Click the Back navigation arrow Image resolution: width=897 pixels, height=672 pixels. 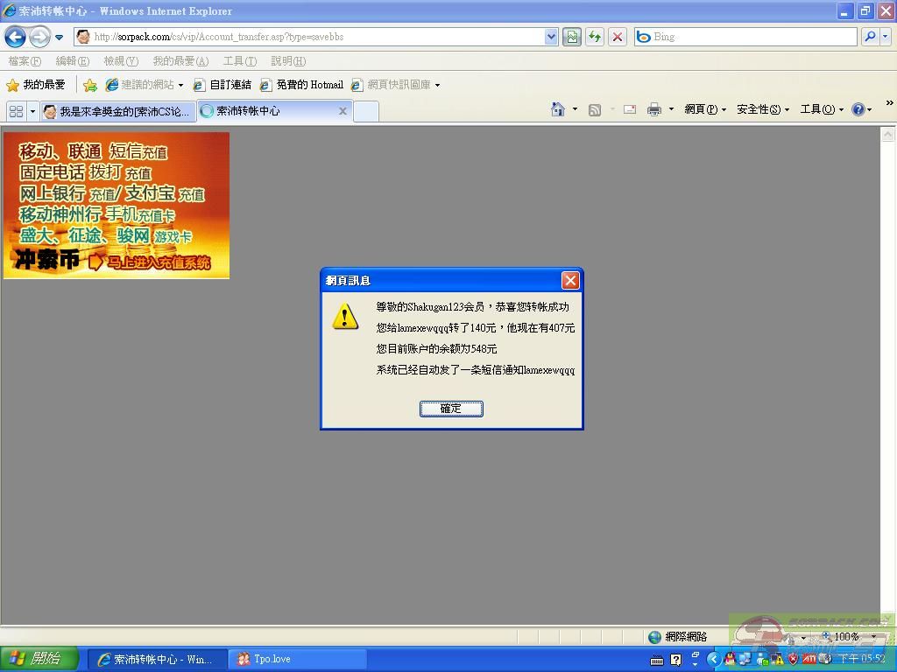coord(15,37)
